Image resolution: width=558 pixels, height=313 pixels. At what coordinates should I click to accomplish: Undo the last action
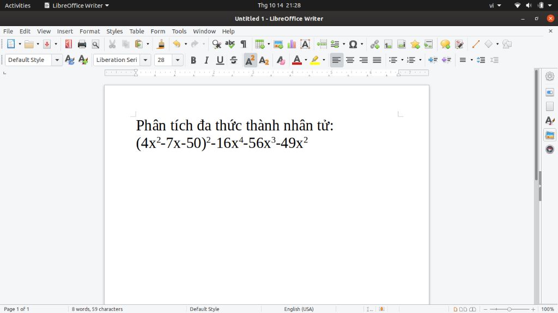(177, 44)
